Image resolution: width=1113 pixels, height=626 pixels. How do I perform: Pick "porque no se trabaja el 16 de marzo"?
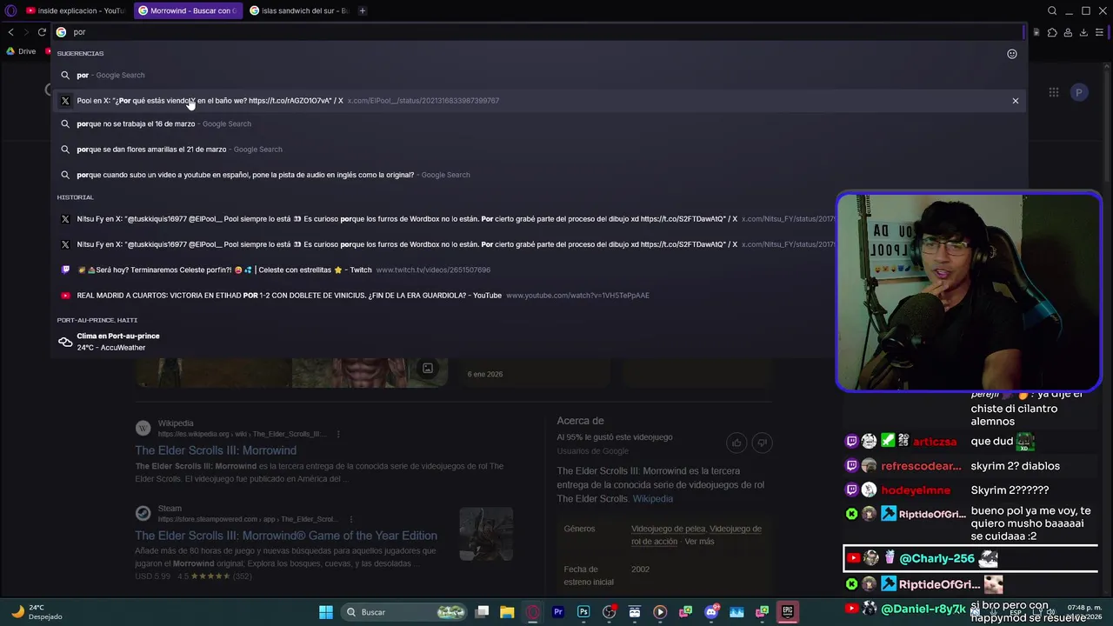[x=539, y=123]
